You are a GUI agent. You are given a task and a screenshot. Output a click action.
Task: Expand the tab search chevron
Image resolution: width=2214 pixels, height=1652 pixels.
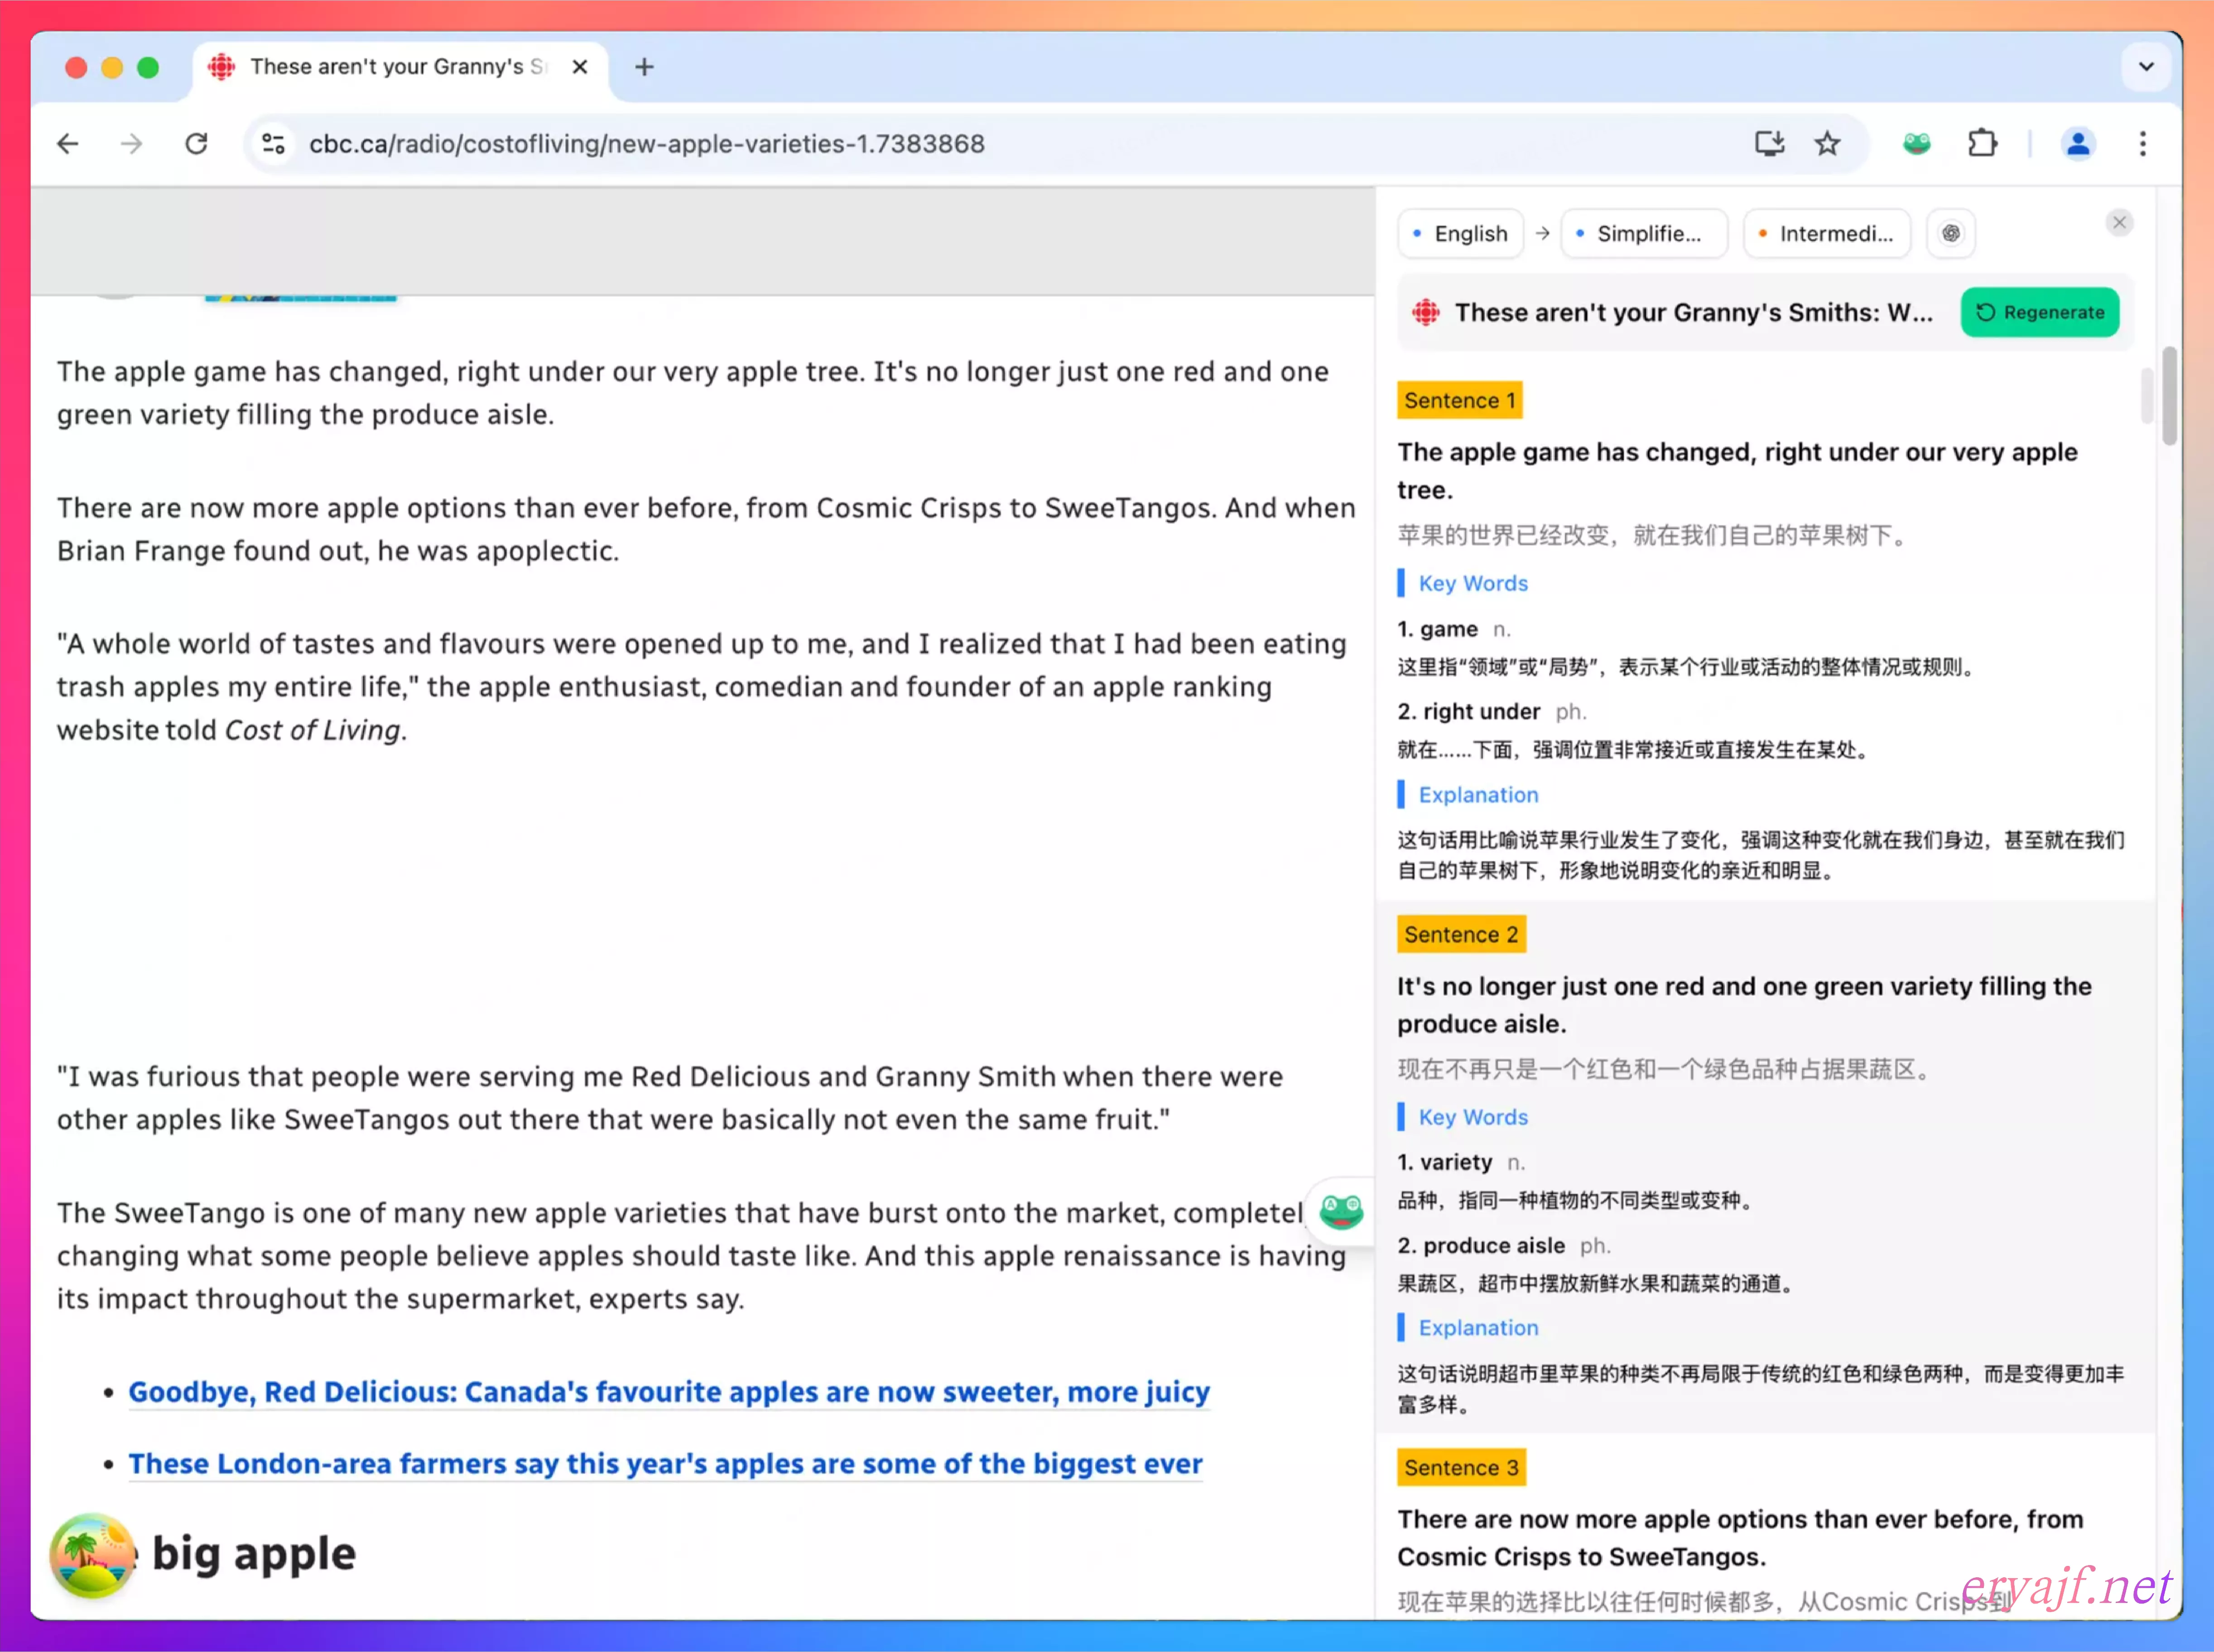[2146, 67]
